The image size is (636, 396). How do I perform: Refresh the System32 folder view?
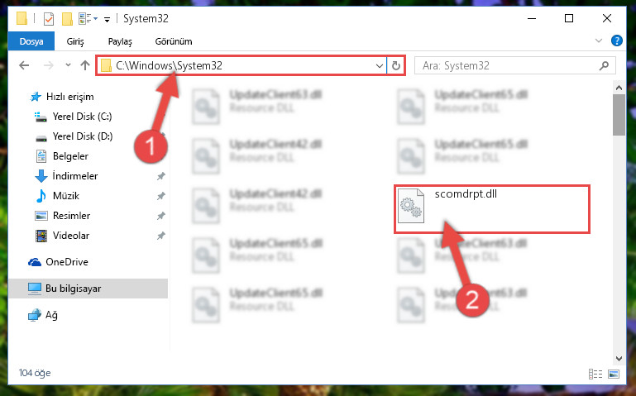pyautogui.click(x=396, y=65)
